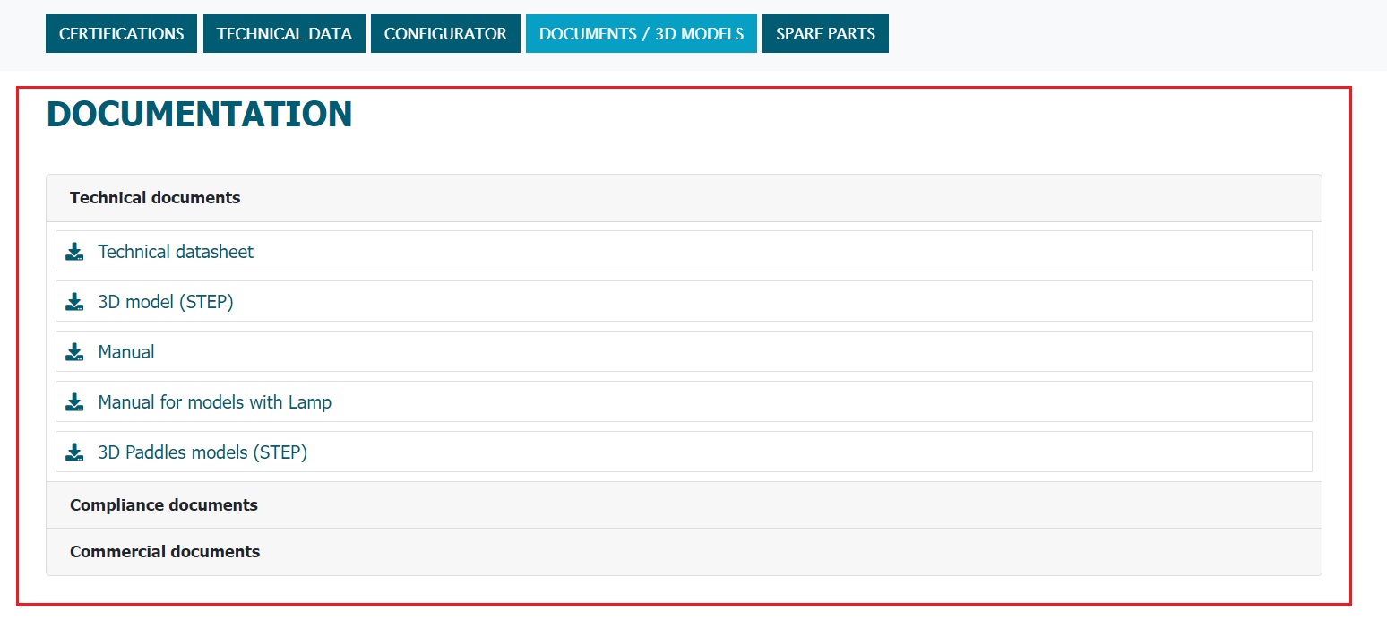Click download icon beside 3D model (STEP)
1387x629 pixels.
point(74,302)
